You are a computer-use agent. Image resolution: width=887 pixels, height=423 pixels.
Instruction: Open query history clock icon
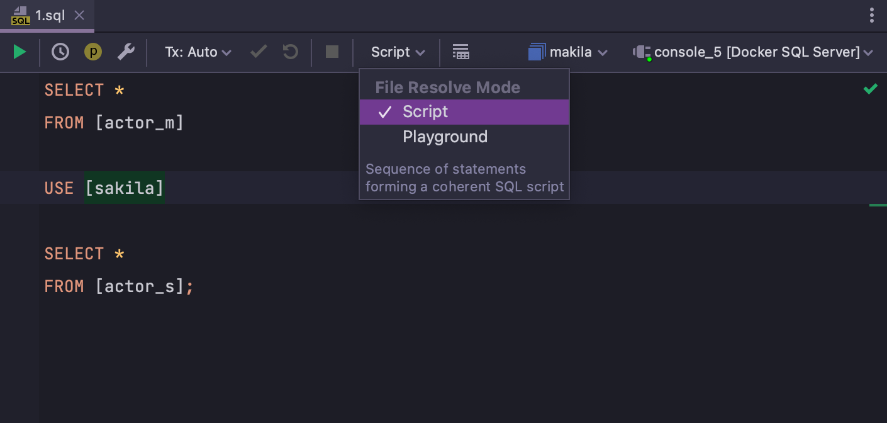tap(60, 52)
